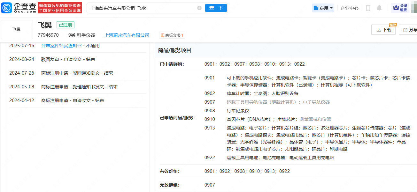Image resolution: width=417 pixels, height=192 pixels.
Task: Click the 飞舆 trademark image thumbnail
Action: [17, 30]
